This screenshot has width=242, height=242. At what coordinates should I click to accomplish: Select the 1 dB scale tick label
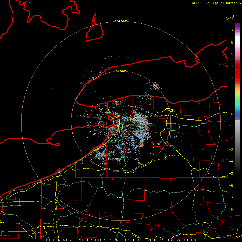232,102
